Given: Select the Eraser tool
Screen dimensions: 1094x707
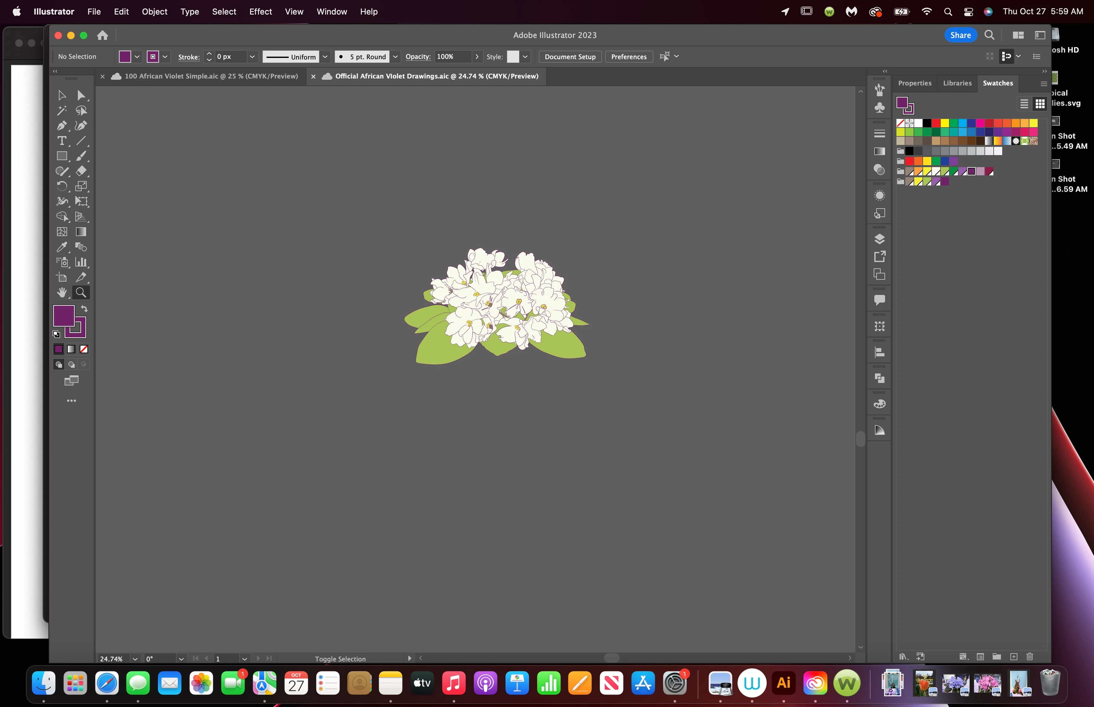Looking at the screenshot, I should [x=81, y=171].
